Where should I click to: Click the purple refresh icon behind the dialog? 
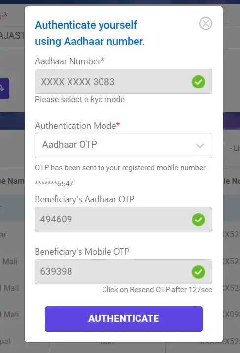point(4,88)
